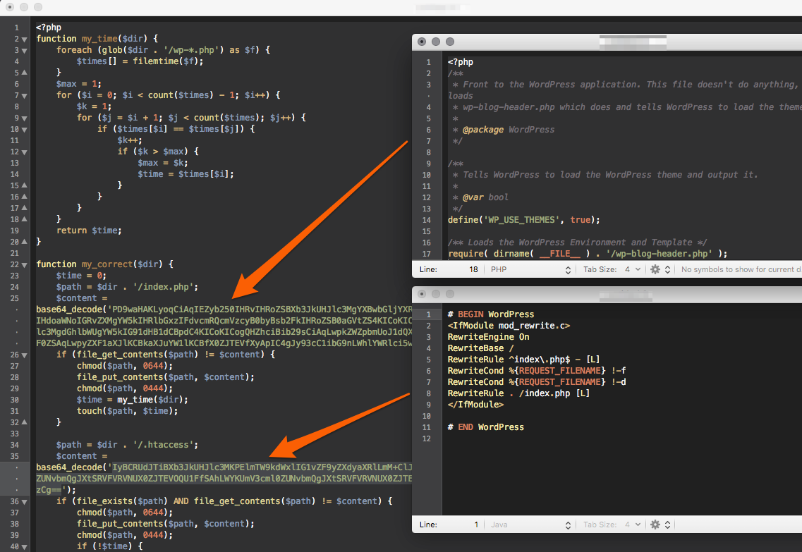The image size is (802, 552).
Task: Fold the my_correct function at line 22
Action: pos(24,265)
